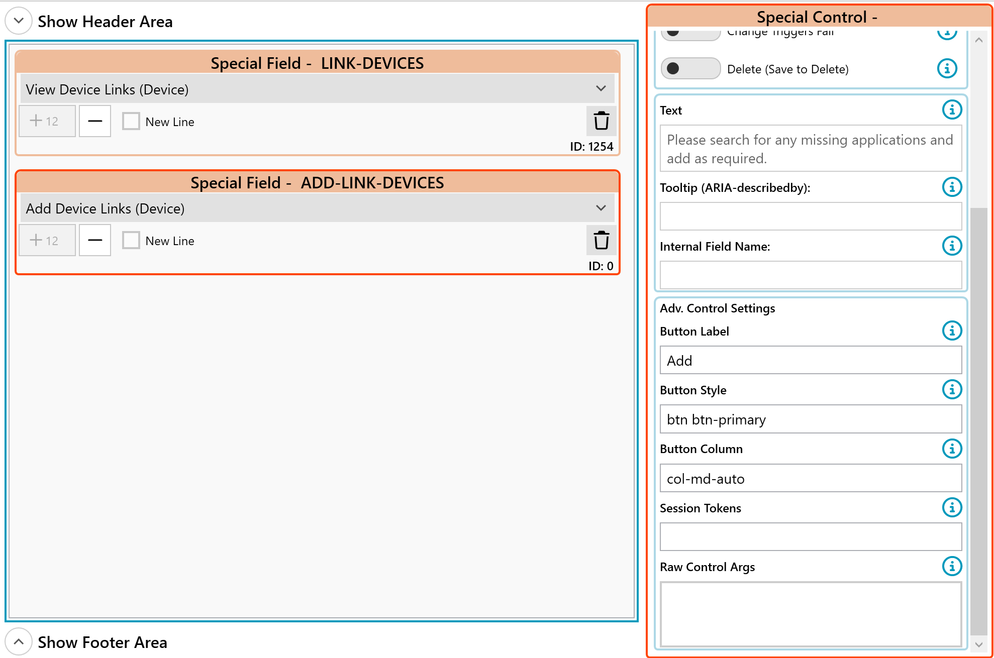Show info for Tooltip (ARIA-describedby)
Screen dimensions: 994x658
(951, 187)
